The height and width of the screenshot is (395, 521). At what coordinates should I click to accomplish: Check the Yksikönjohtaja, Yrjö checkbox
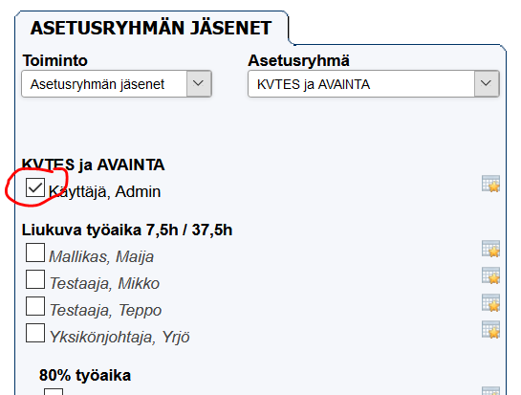click(x=35, y=333)
